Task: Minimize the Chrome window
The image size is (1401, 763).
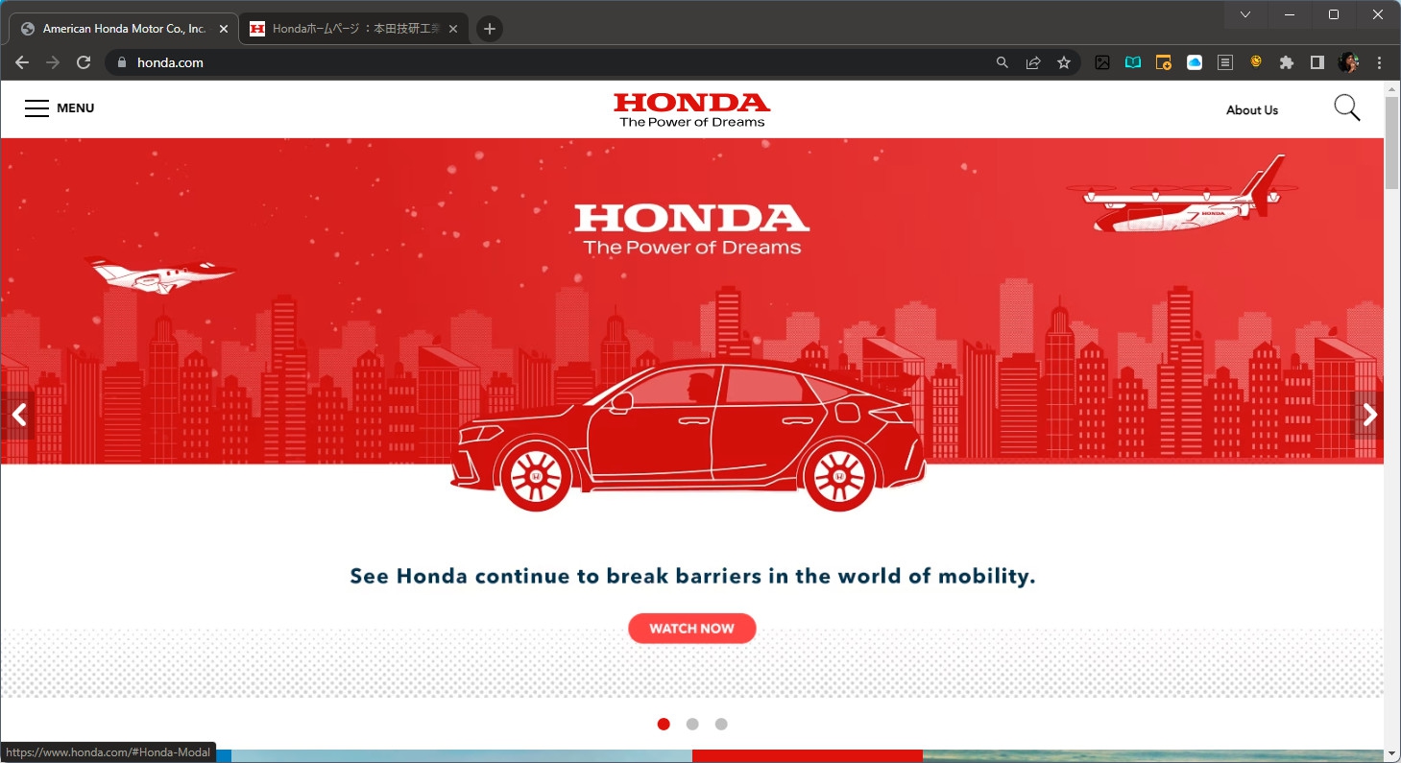Action: 1290,14
